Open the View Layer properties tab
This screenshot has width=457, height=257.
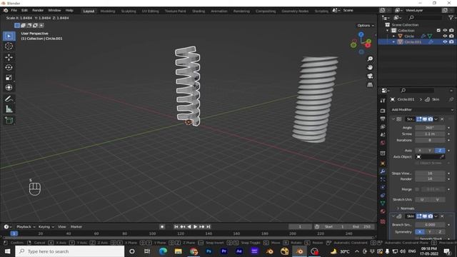coord(383,127)
